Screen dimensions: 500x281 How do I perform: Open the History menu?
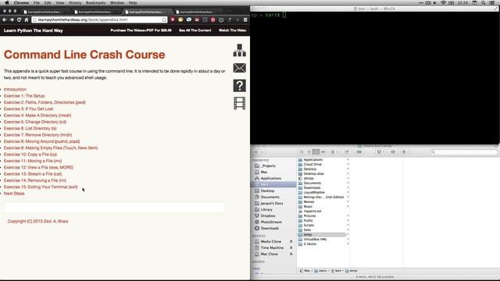coord(75,2)
